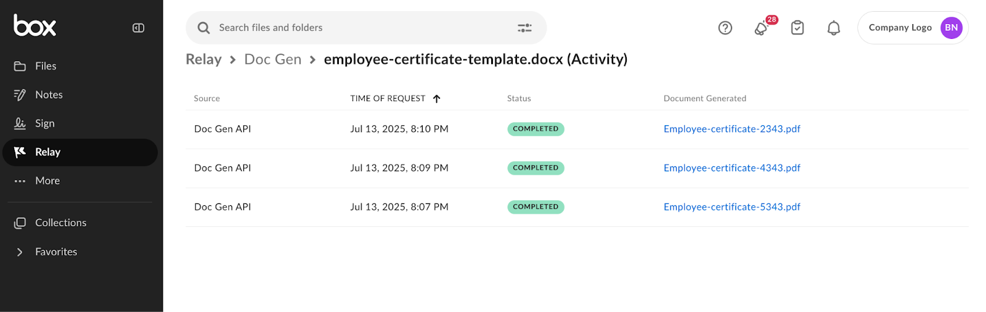Screen dimensions: 986x312
Task: Open Collections in the sidebar
Action: click(60, 223)
